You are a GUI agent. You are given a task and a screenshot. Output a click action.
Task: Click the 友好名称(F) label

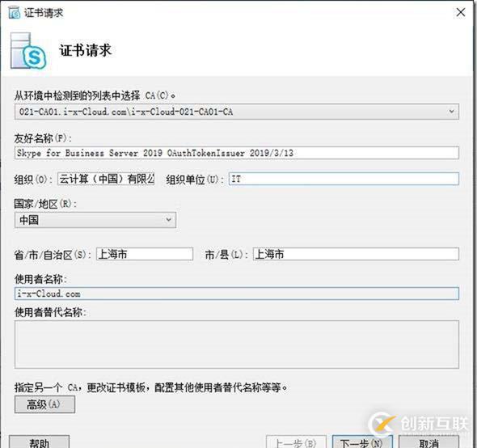(x=43, y=138)
